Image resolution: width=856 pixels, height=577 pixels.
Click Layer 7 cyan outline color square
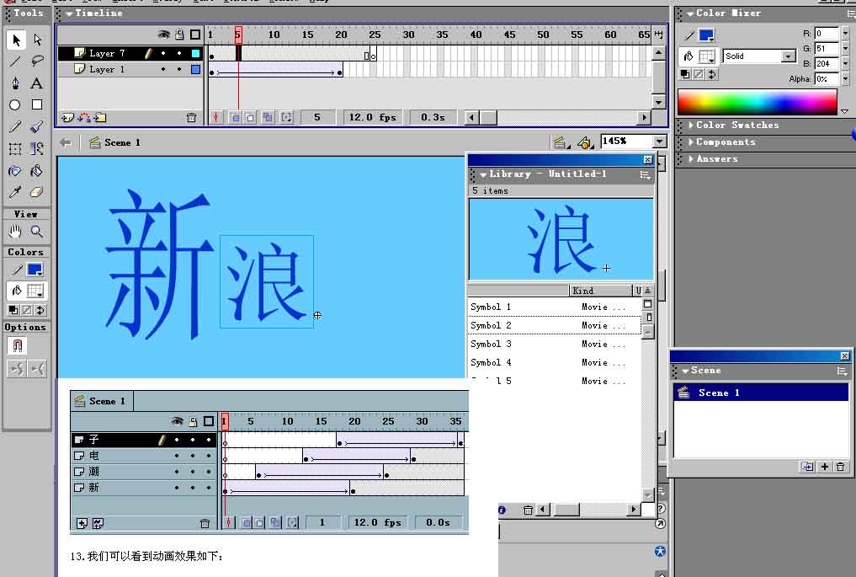pos(195,53)
